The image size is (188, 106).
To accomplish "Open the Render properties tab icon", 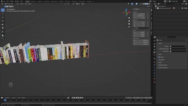I will coord(154,44).
